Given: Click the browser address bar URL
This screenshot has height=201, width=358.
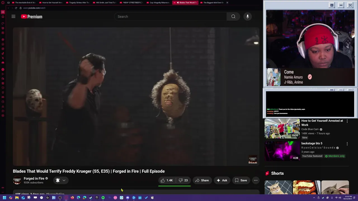Looking at the screenshot, I should (34, 8).
